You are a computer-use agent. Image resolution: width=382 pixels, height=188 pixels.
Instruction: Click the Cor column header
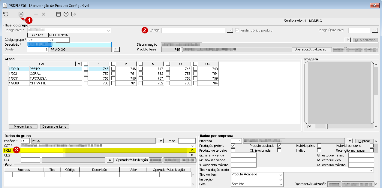[x=42, y=64]
